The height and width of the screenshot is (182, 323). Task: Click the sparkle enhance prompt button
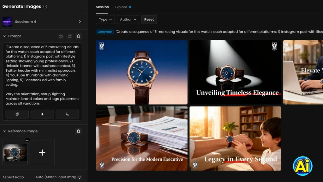[42, 114]
